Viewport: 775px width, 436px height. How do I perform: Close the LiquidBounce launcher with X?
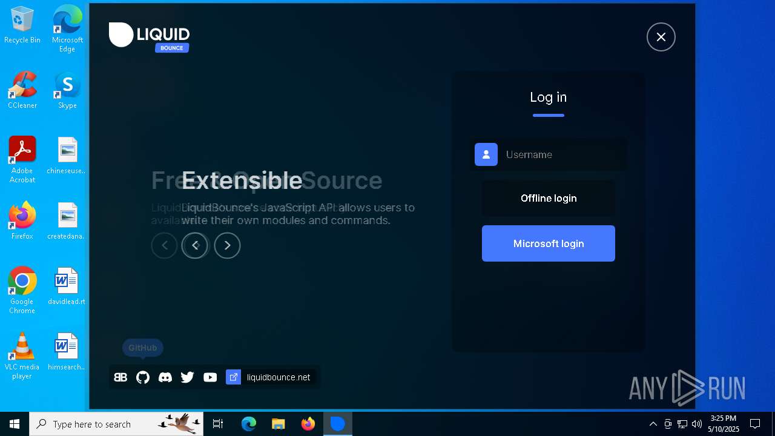tap(661, 37)
